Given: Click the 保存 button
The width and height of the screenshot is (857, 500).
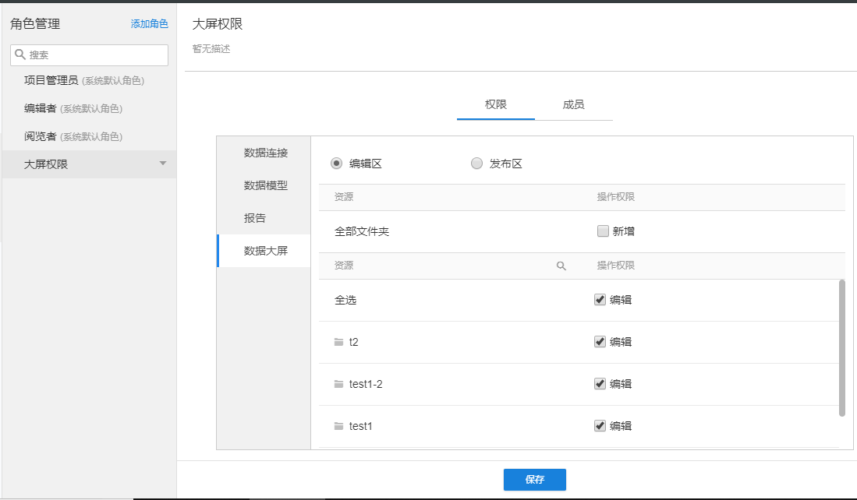Looking at the screenshot, I should coord(534,480).
